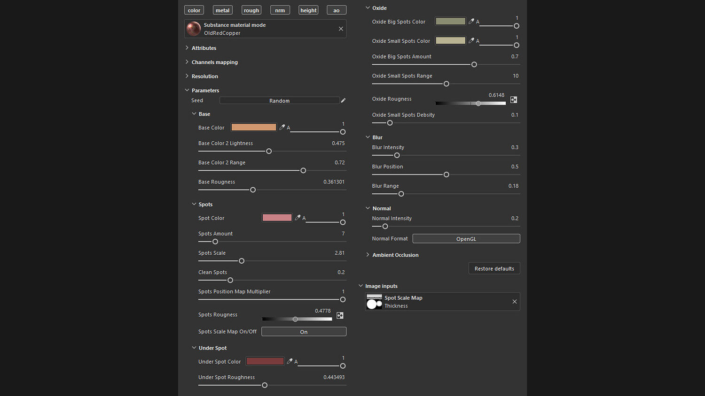Select the color channel tab
Viewport: 705px width, 396px height.
point(194,10)
